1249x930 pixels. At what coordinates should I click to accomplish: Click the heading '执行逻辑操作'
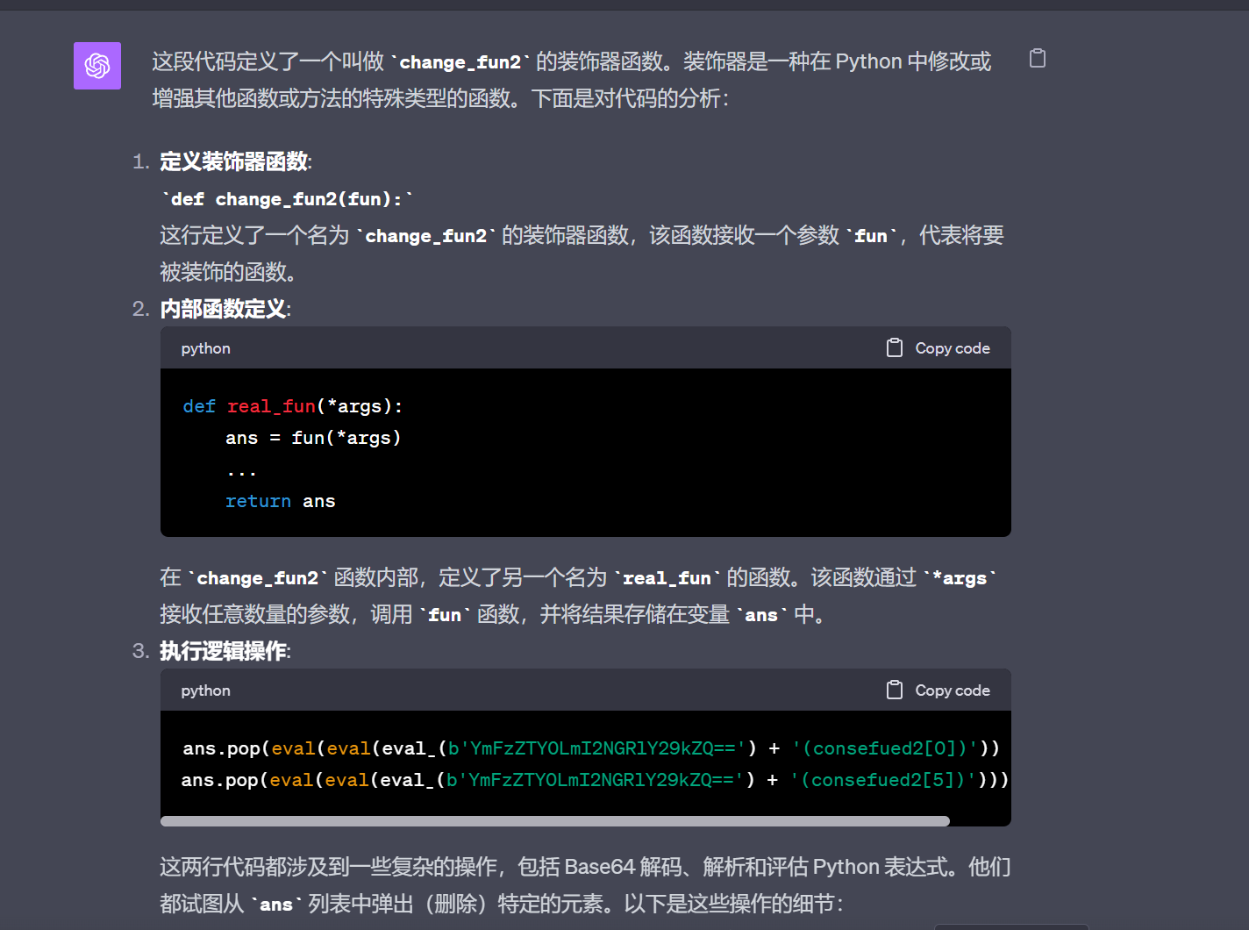(x=224, y=651)
